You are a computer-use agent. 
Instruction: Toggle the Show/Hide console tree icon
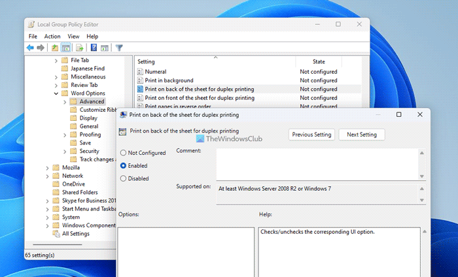coord(65,48)
